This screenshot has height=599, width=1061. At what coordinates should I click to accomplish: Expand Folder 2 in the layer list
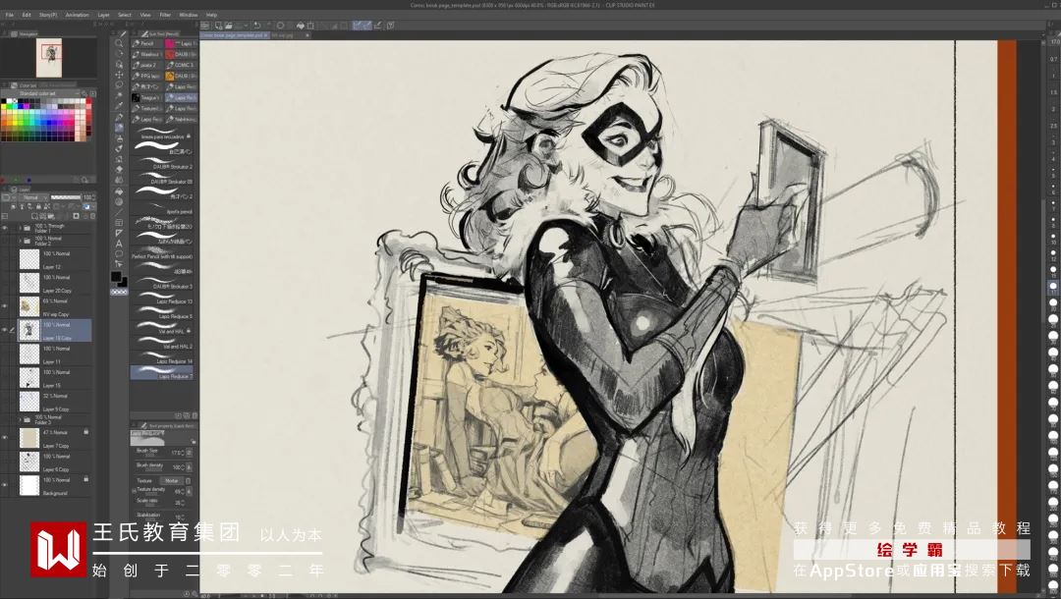point(20,240)
